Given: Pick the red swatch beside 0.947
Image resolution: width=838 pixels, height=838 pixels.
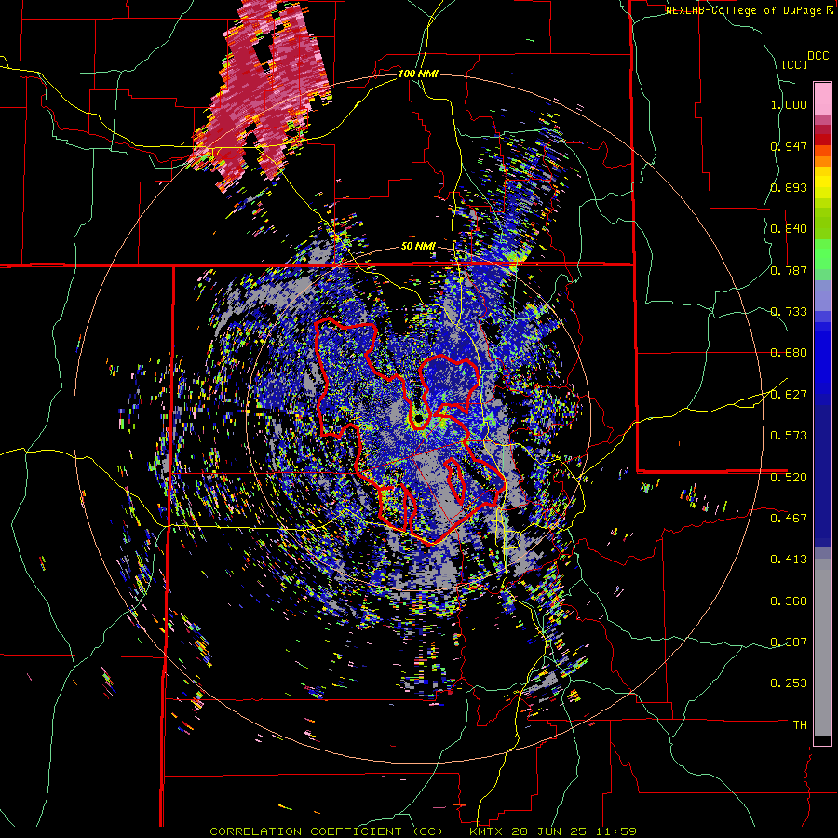Looking at the screenshot, I should click(822, 140).
